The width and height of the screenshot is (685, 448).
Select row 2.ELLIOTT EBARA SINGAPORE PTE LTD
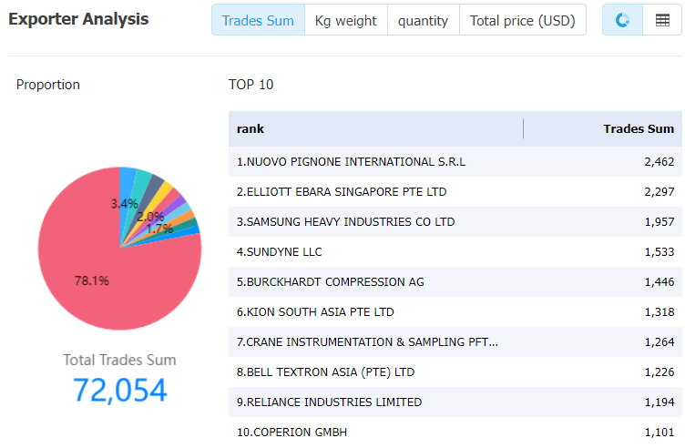click(x=455, y=192)
